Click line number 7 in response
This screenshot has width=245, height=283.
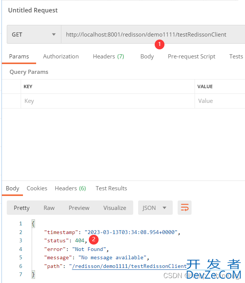point(21,274)
